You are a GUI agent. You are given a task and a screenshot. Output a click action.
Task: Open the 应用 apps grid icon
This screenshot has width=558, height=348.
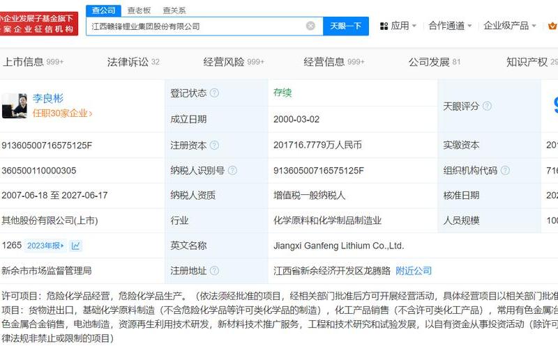pos(384,26)
